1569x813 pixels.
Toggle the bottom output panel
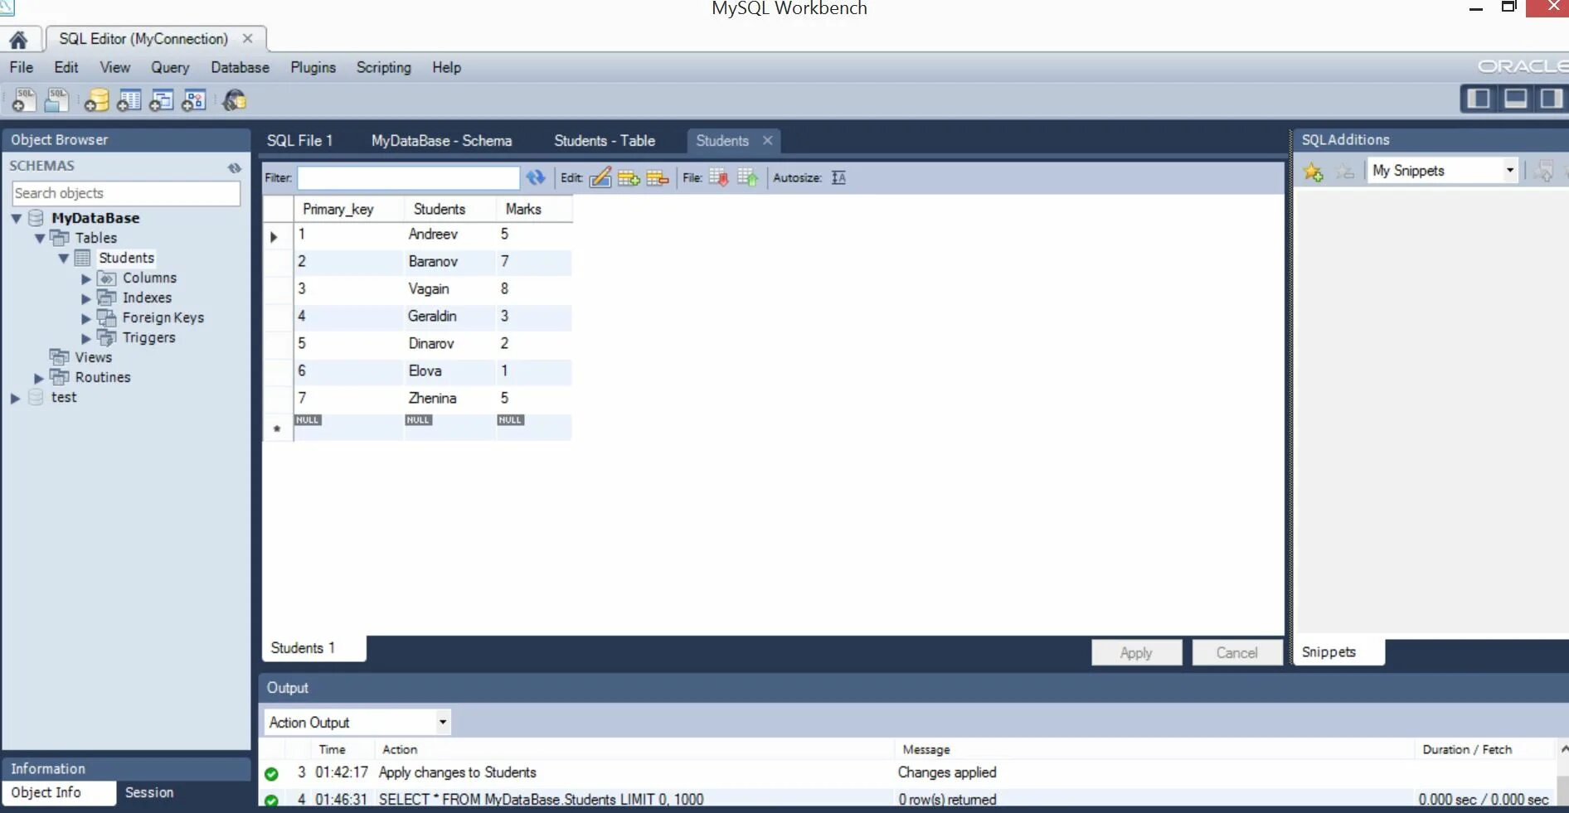(1515, 99)
